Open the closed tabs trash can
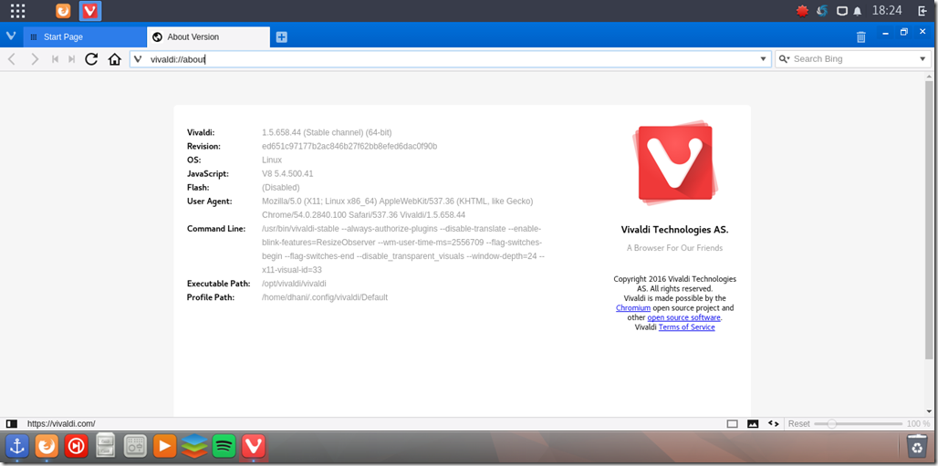 pyautogui.click(x=860, y=37)
